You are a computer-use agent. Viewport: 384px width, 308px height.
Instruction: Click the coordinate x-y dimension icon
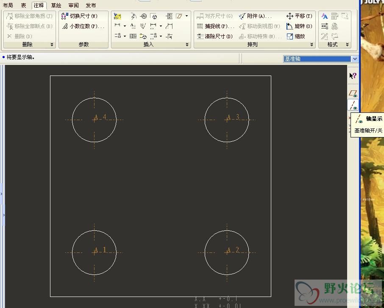coord(169,16)
